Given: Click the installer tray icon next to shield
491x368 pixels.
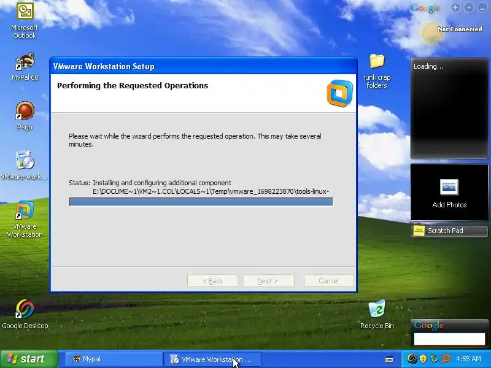Looking at the screenshot, I should [x=435, y=359].
